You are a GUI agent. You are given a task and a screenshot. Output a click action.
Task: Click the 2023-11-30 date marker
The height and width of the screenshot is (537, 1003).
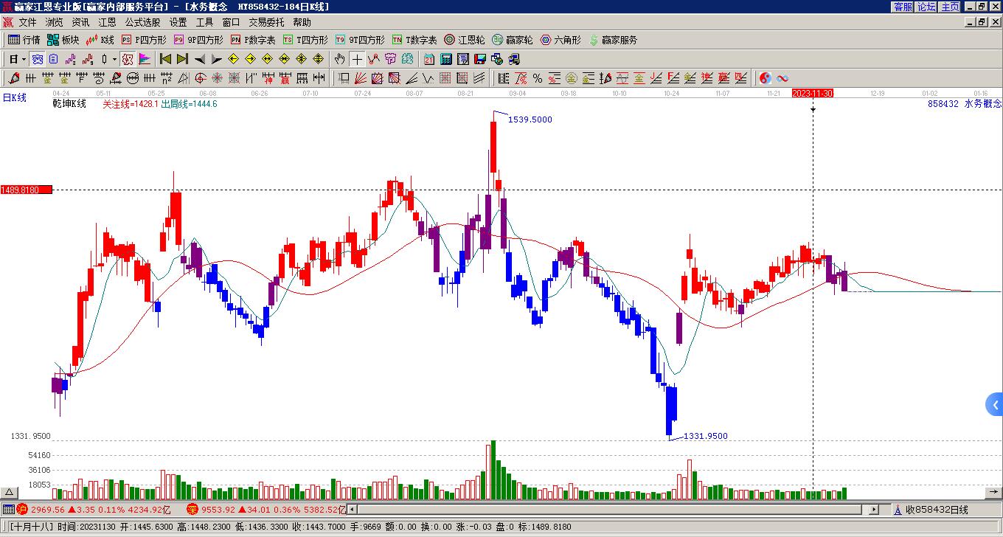click(813, 93)
